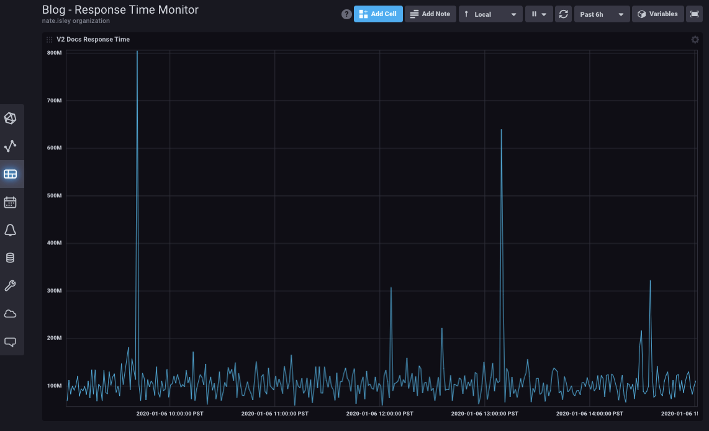Open the Local timezone dropdown
This screenshot has height=431, width=709.
[490, 14]
